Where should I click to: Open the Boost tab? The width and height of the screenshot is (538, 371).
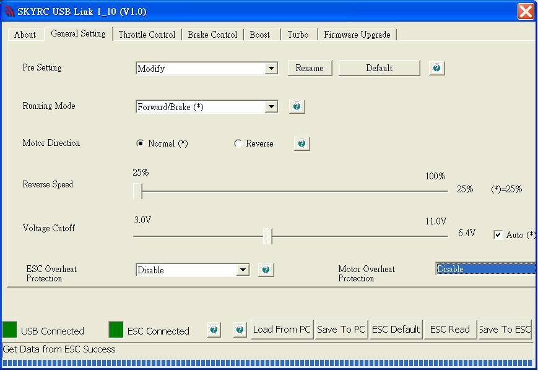coord(260,35)
